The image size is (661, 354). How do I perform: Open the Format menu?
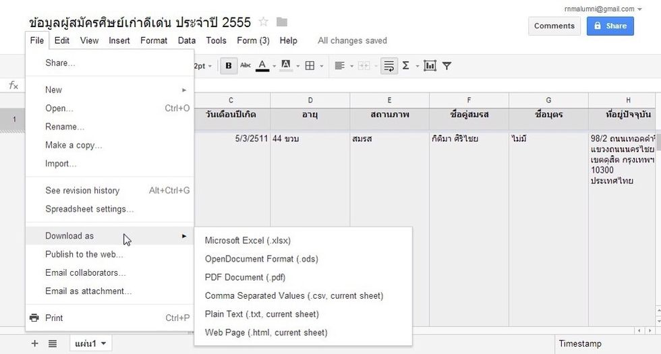click(154, 40)
